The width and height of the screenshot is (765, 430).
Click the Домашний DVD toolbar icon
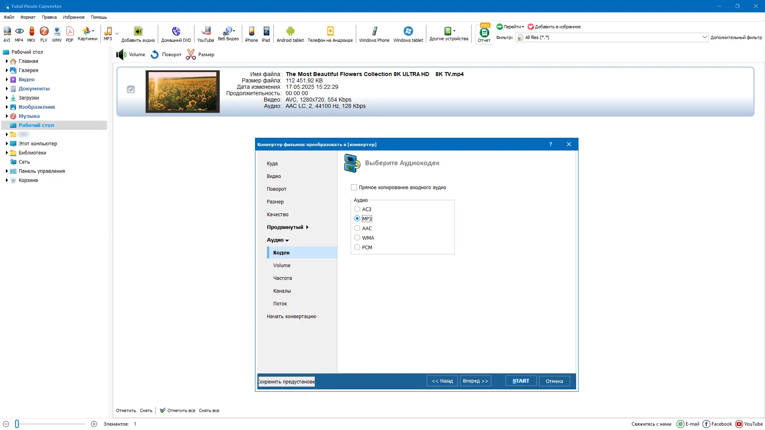(x=176, y=32)
